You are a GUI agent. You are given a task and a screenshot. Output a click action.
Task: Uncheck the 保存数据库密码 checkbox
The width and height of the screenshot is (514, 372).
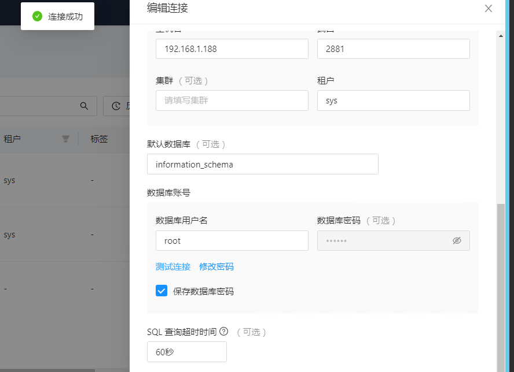(x=161, y=291)
